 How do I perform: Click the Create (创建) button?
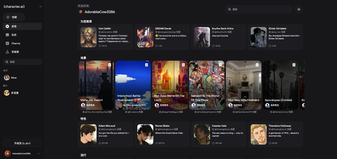(x=14, y=17)
